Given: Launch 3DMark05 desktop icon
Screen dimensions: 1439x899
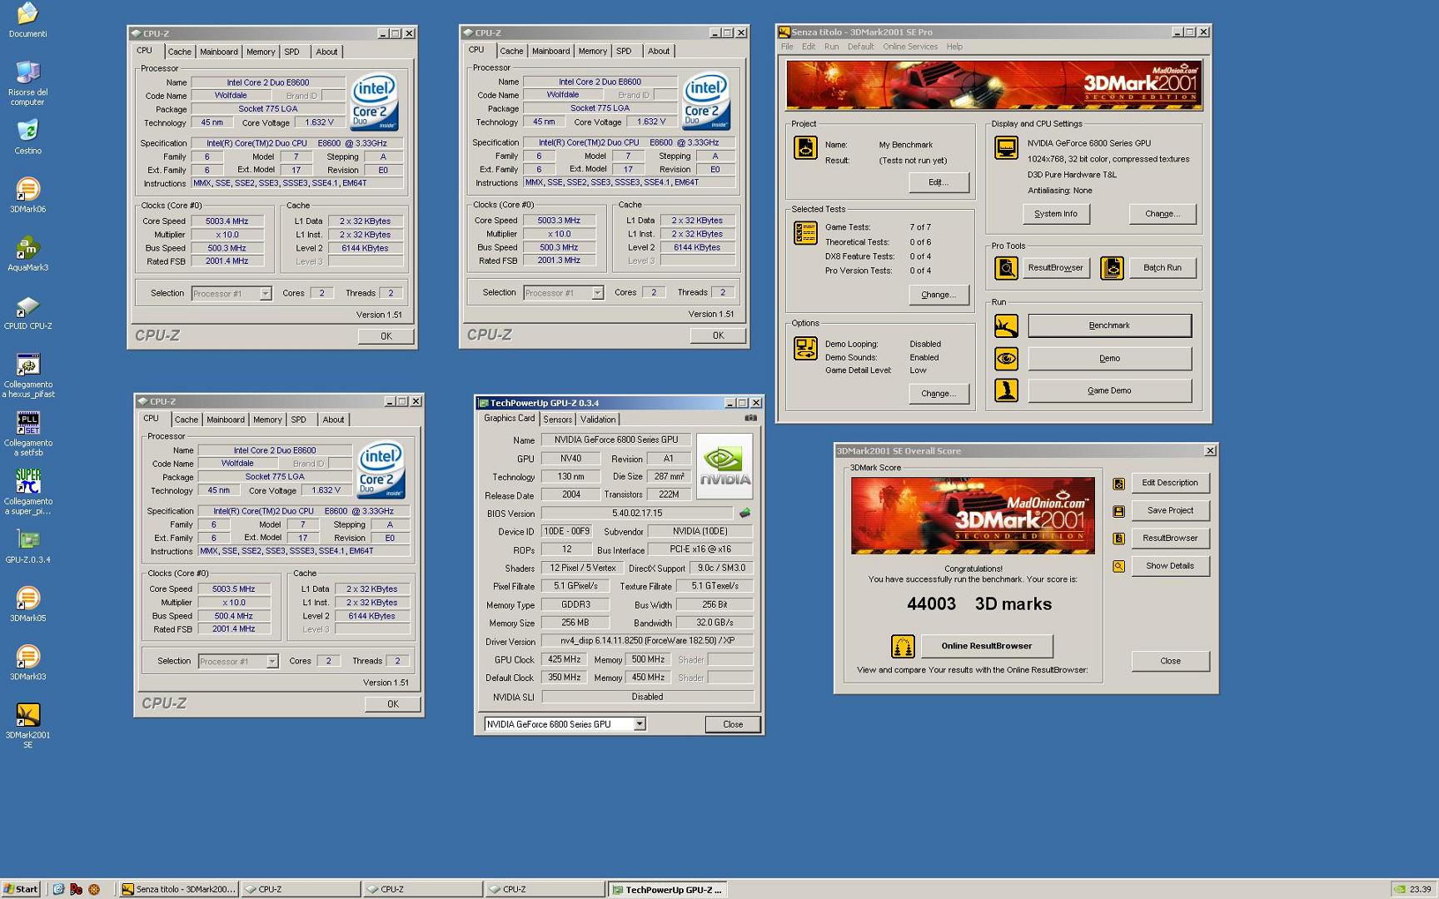Looking at the screenshot, I should point(27,598).
